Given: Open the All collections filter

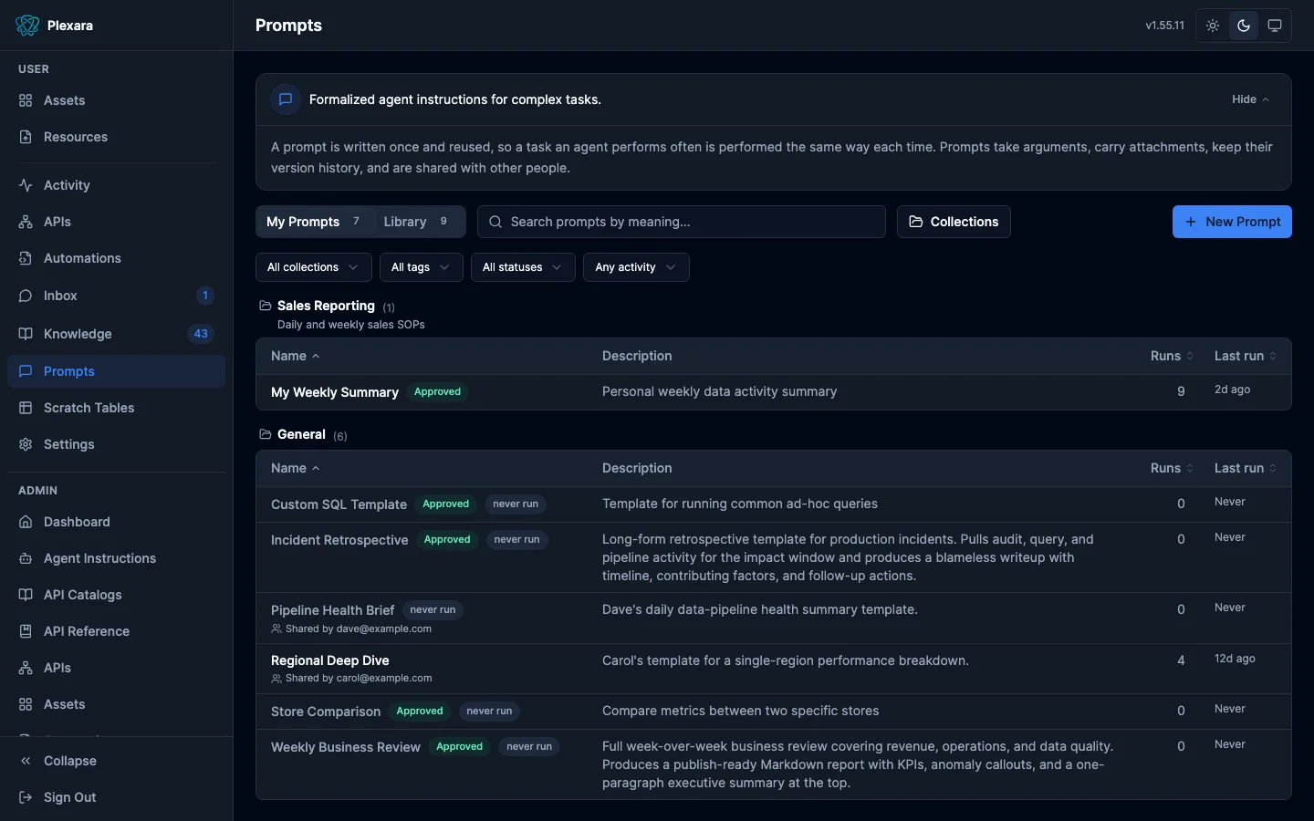Looking at the screenshot, I should [313, 267].
